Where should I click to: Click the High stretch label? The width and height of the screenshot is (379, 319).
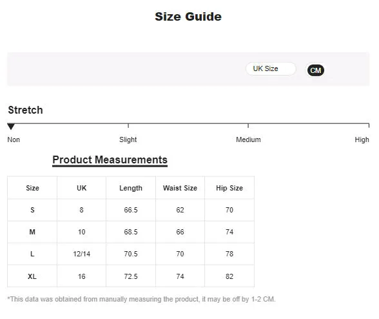pos(362,139)
